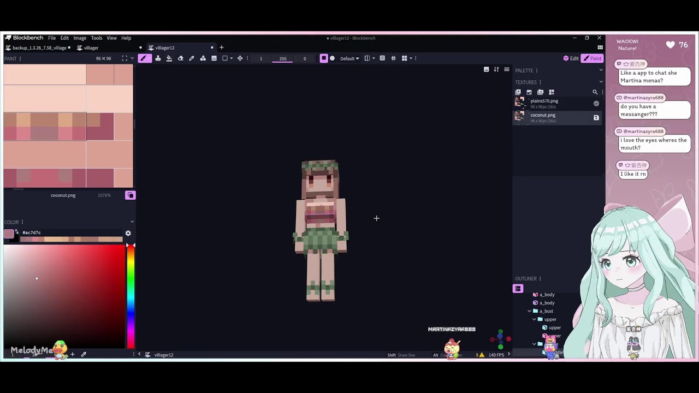Adjust brush opacity value 255
The height and width of the screenshot is (393, 699).
(283, 58)
